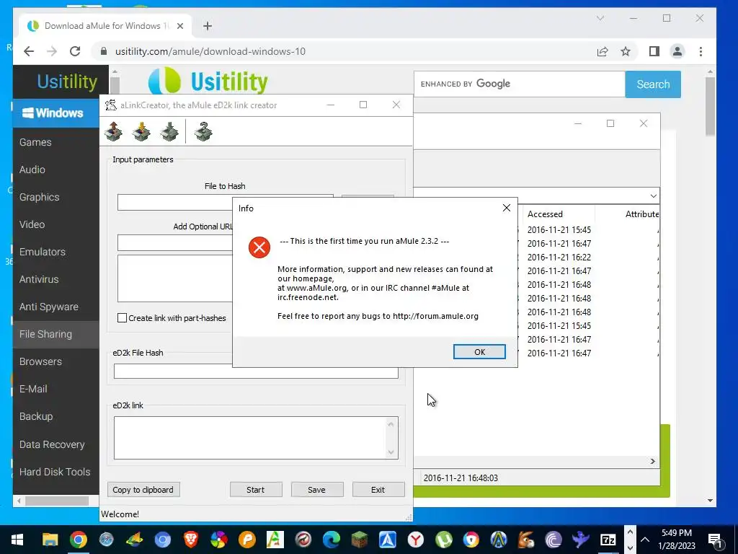The width and height of the screenshot is (738, 554).
Task: Launch Microsoft Edge from the taskbar
Action: click(332, 540)
